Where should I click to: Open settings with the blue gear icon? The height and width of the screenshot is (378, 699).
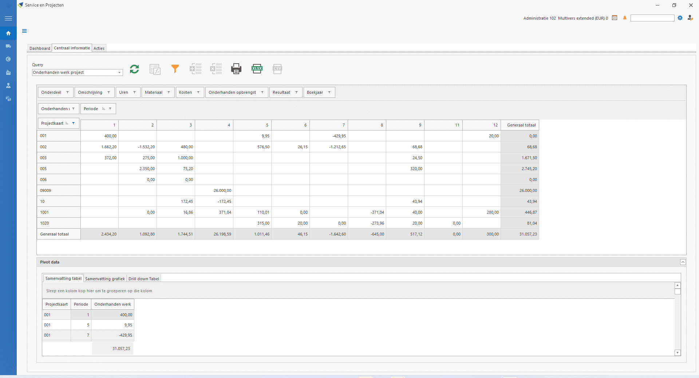(x=680, y=18)
